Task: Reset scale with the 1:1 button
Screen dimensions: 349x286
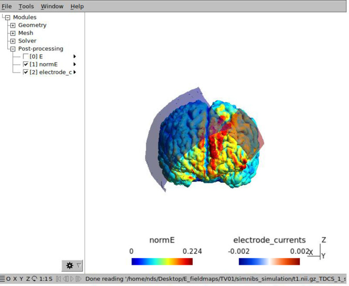Action: [x=43, y=279]
